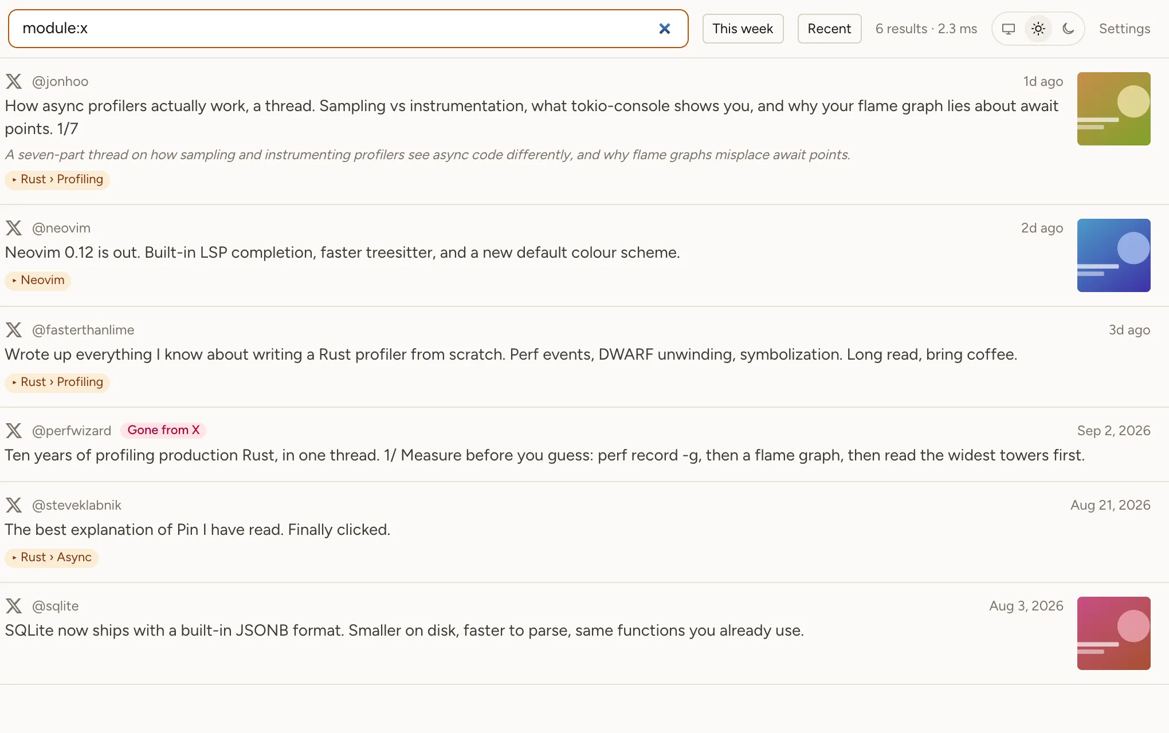The width and height of the screenshot is (1169, 733).
Task: Toggle the This week filter
Action: pos(743,29)
